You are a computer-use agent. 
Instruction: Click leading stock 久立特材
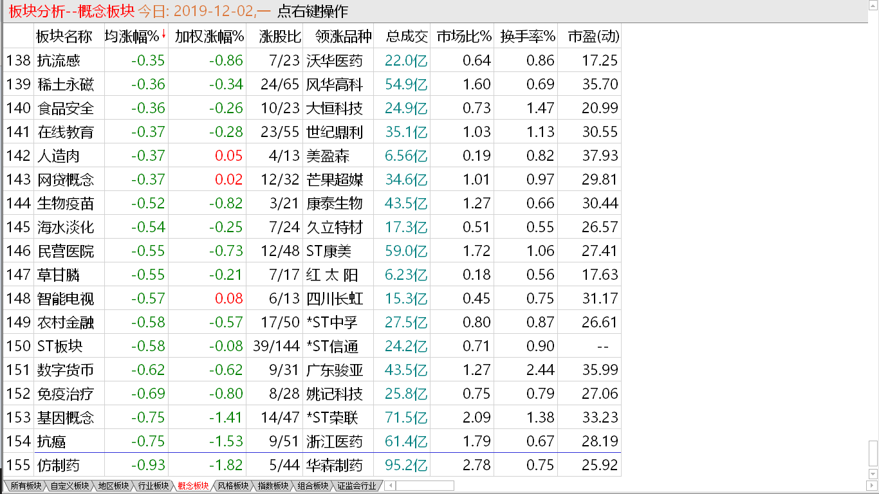(335, 227)
